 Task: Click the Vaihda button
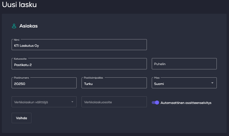21,118
